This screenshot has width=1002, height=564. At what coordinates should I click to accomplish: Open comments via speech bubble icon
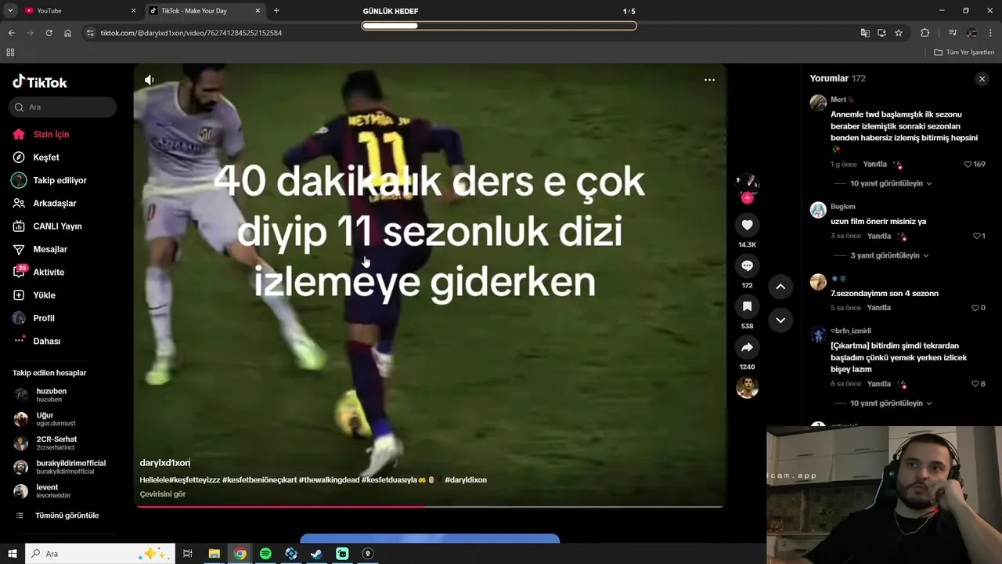(747, 266)
